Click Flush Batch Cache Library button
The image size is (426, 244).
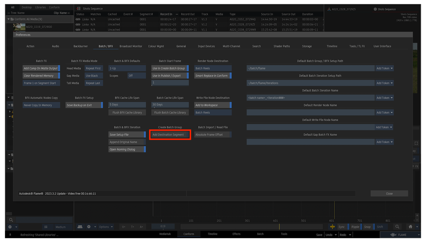coord(170,112)
